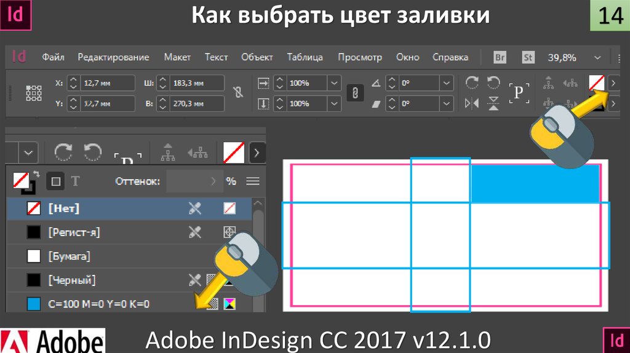Viewport: 630px width, 353px height.
Task: Select the cyan filled table cell on page
Action: coord(535,184)
